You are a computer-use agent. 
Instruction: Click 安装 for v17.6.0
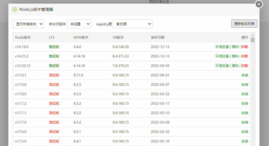tap(245, 132)
